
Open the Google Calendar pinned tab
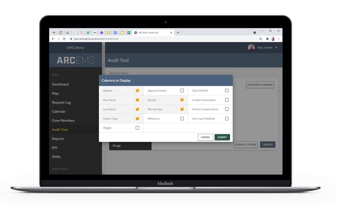(61, 33)
